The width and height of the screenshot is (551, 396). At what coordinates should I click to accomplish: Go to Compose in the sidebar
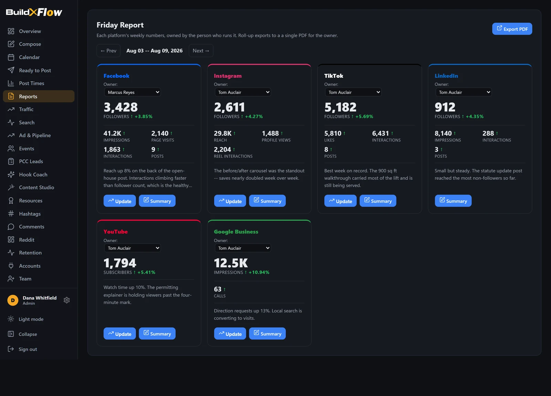coord(39,44)
